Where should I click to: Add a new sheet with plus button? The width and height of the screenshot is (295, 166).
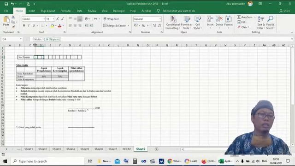click(157, 149)
